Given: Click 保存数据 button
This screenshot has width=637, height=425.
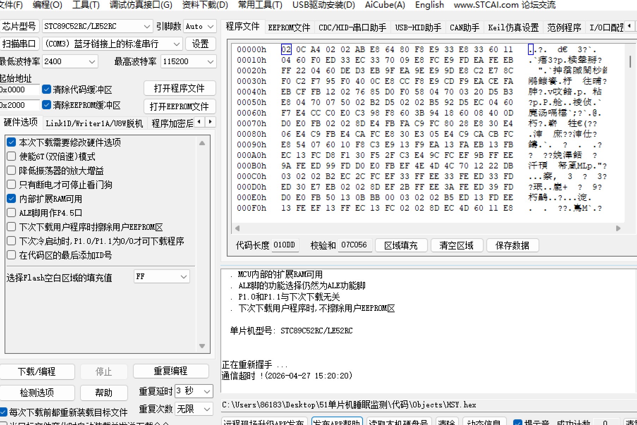Looking at the screenshot, I should (x=512, y=245).
